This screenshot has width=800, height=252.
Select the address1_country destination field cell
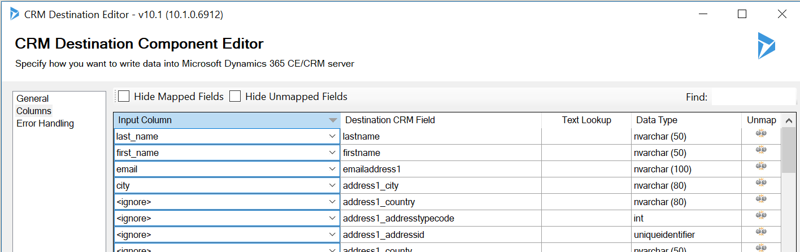(441, 202)
